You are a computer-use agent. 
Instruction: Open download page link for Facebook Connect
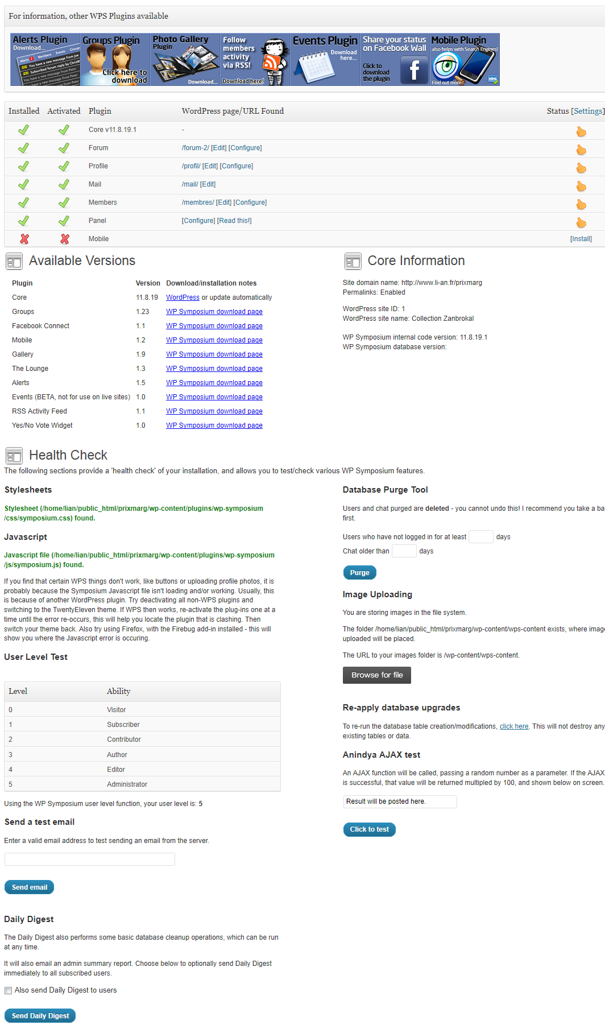(x=214, y=326)
